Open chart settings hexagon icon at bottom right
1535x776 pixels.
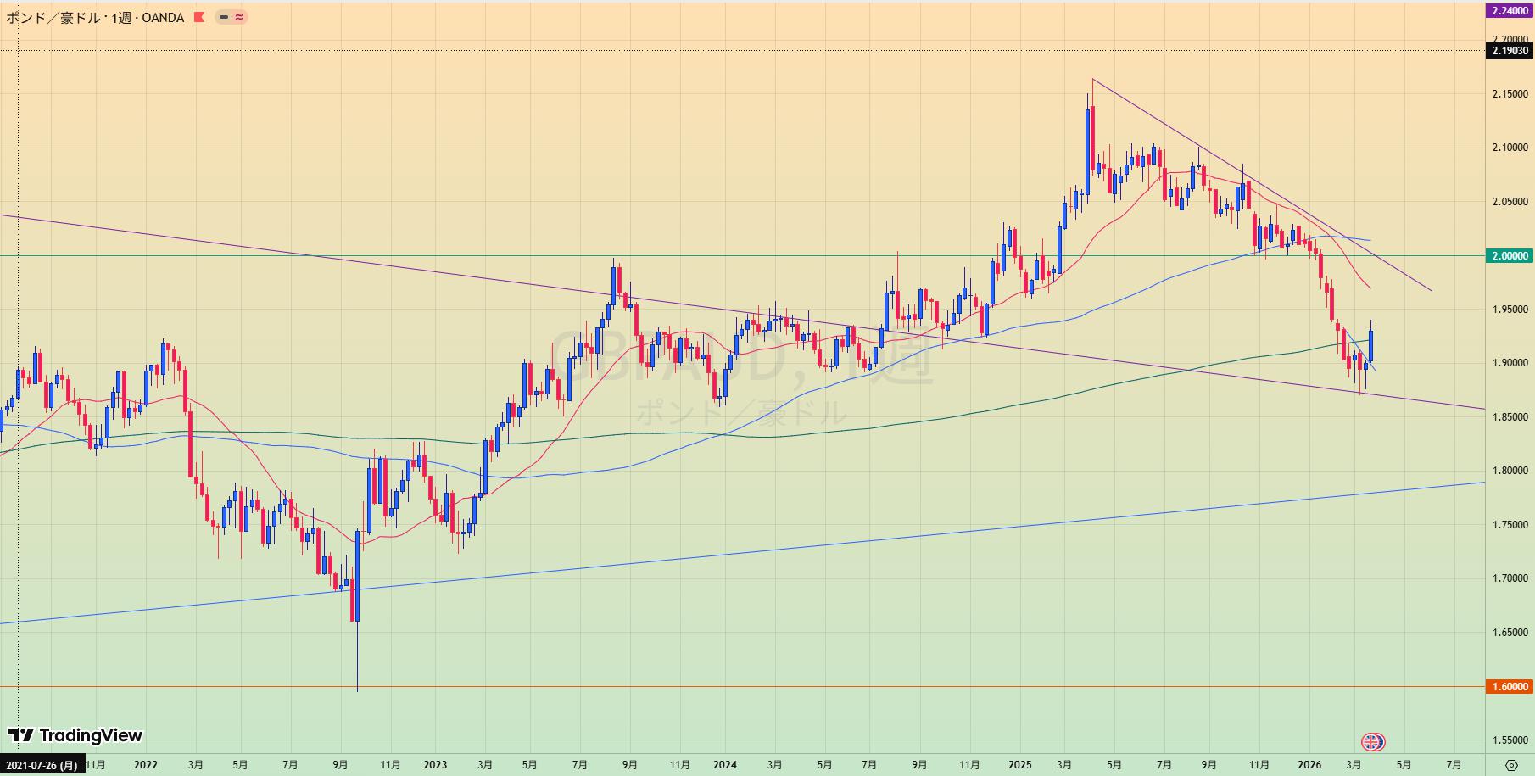(1510, 765)
